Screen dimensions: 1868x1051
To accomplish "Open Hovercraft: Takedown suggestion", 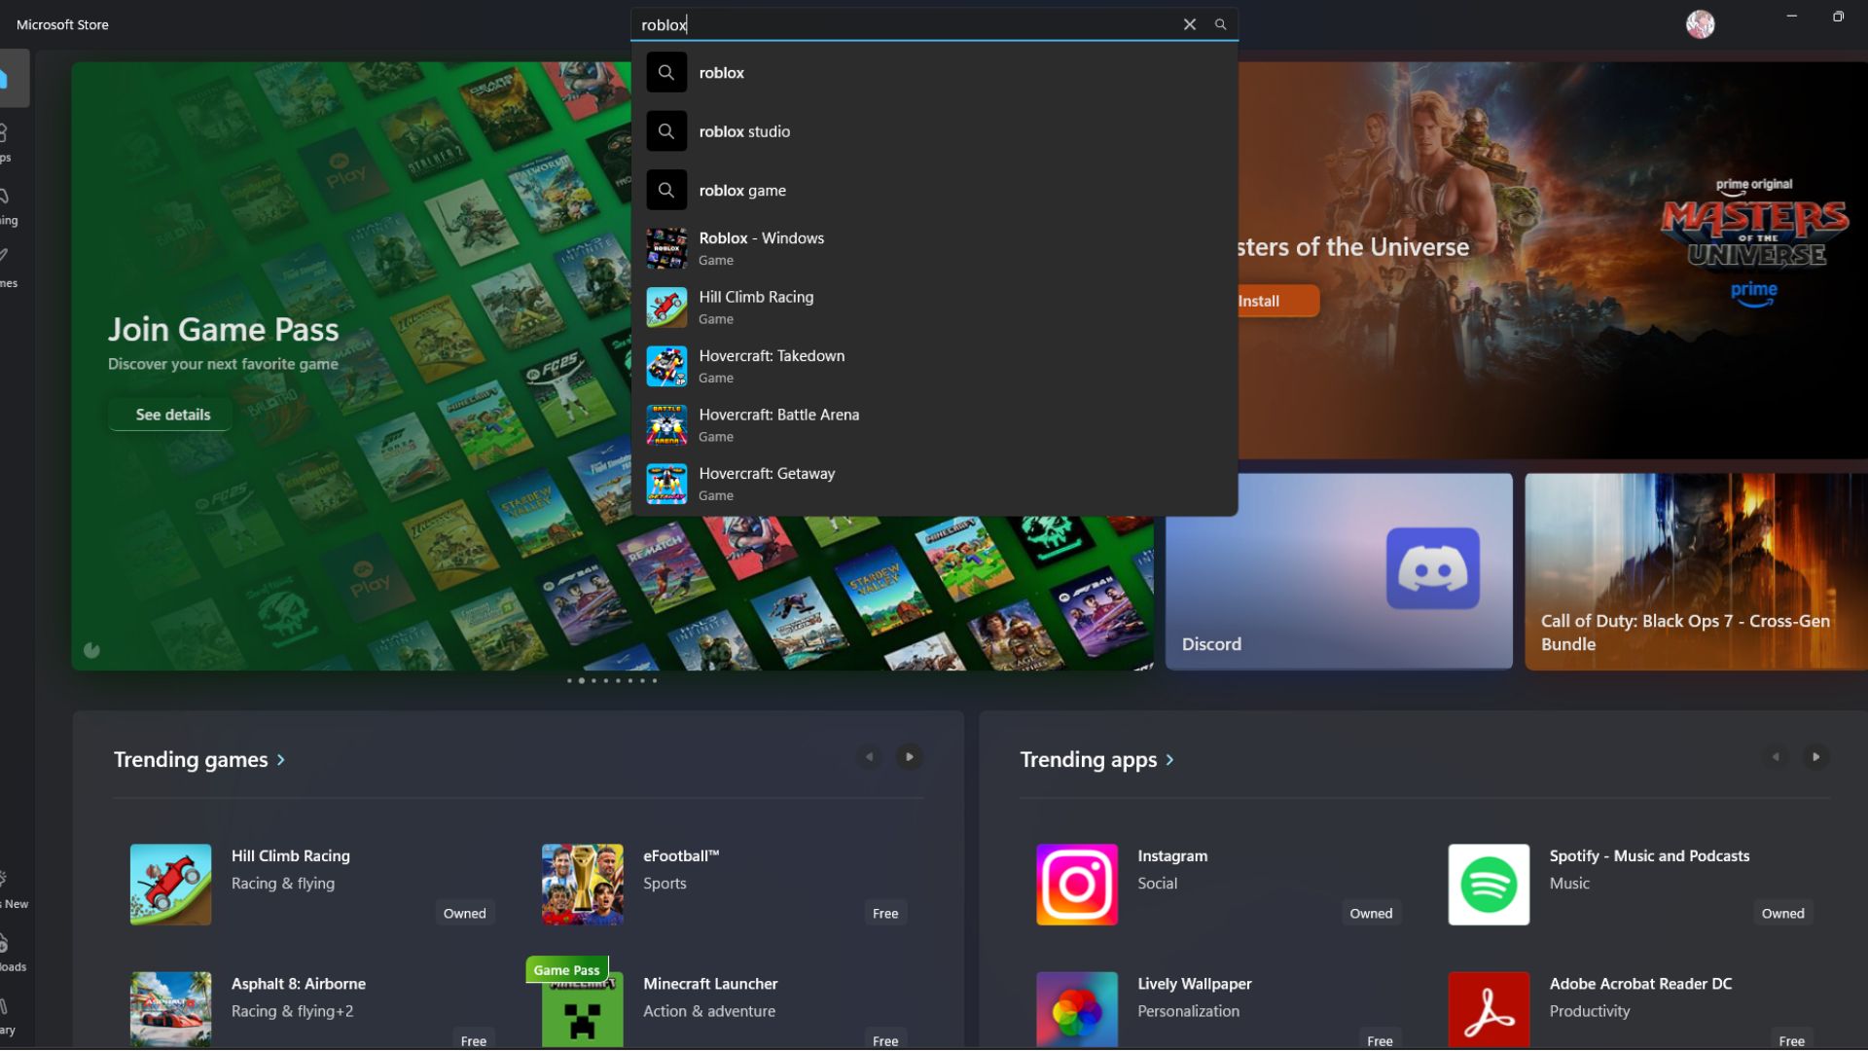I will pos(934,367).
